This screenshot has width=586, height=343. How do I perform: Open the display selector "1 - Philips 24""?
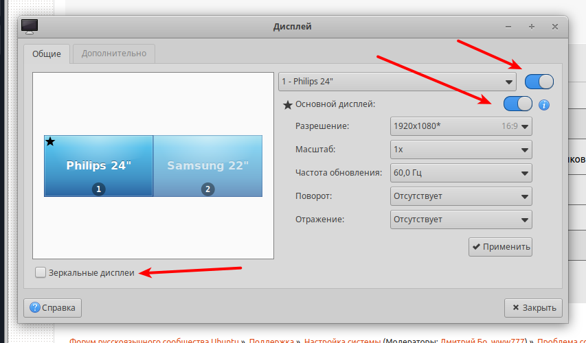click(397, 82)
